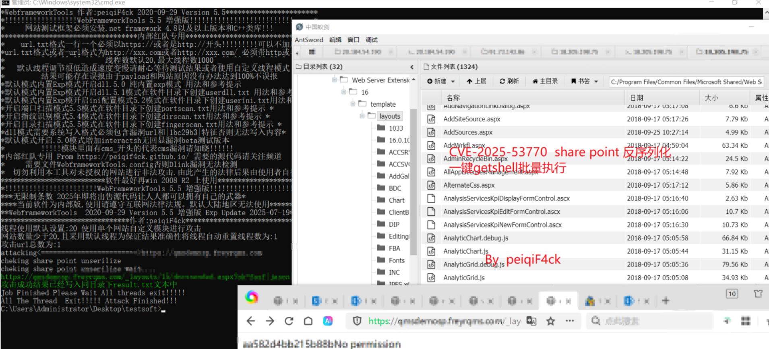
Task: Collapse the 目录列表 panel with chevron
Action: coord(412,67)
